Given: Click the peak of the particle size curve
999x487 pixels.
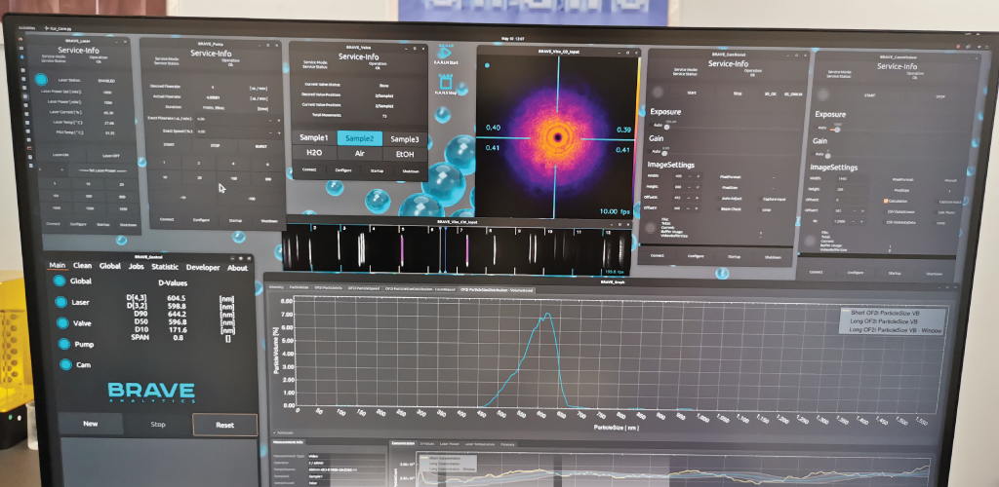Looking at the screenshot, I should pos(548,315).
